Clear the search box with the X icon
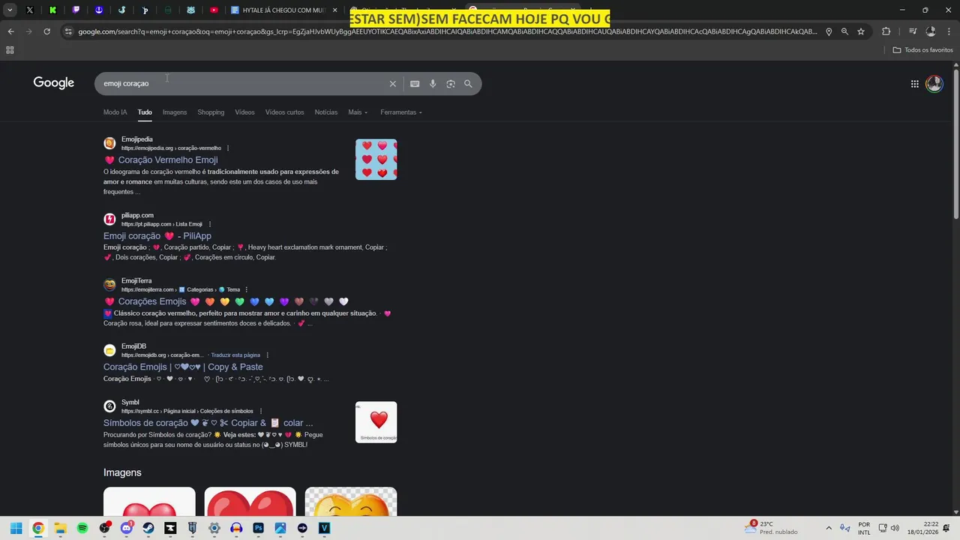Screen dimensions: 960x540 [x=392, y=84]
